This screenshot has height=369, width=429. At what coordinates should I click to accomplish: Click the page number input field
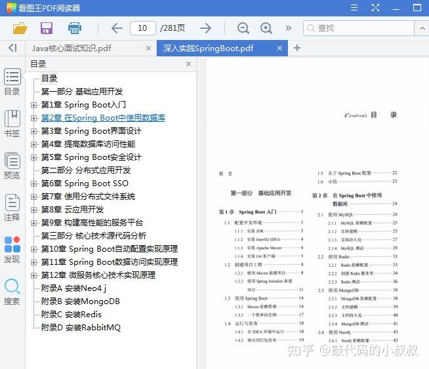[x=143, y=28]
